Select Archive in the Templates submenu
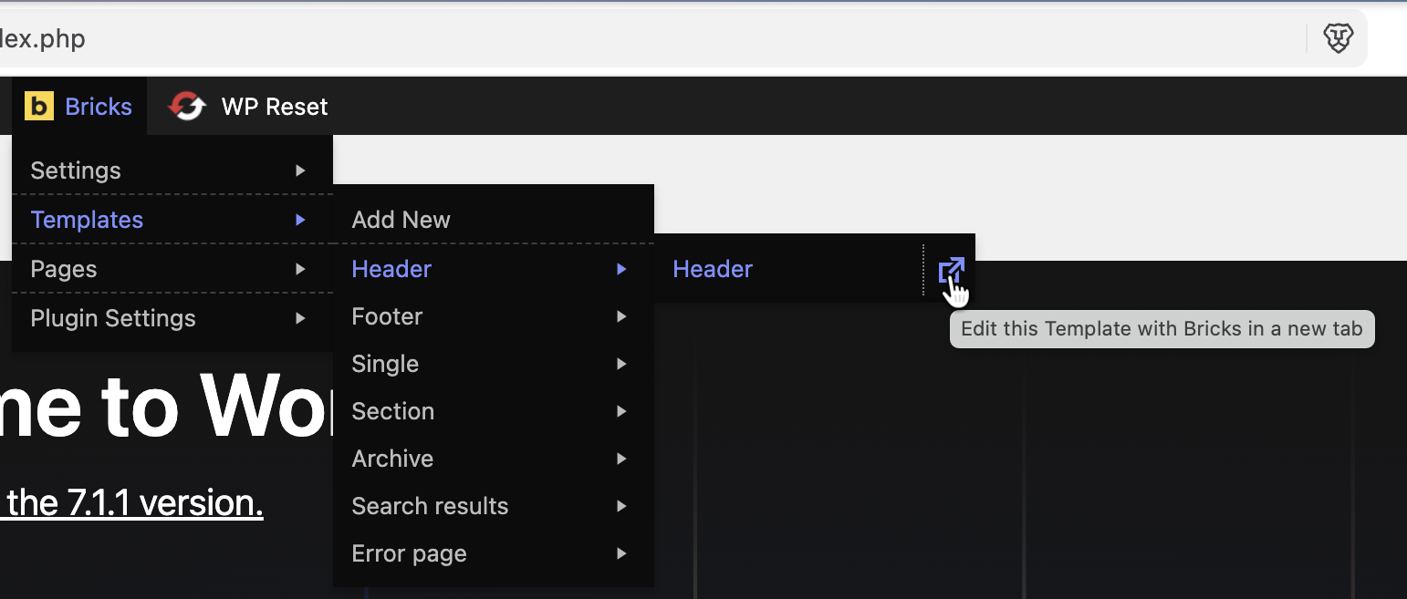 (x=494, y=459)
